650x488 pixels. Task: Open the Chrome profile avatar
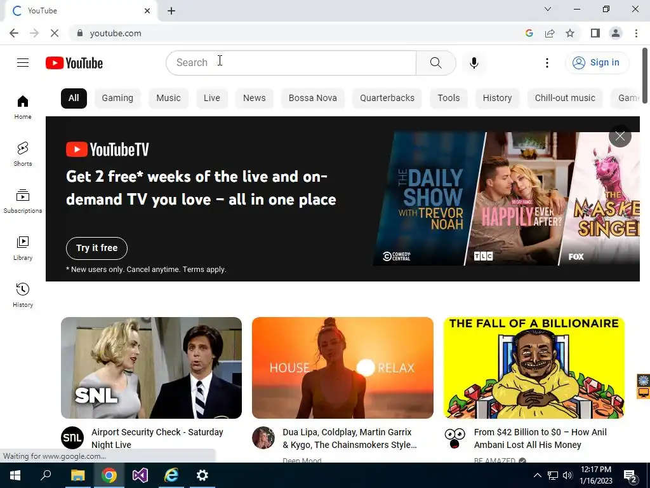[616, 33]
